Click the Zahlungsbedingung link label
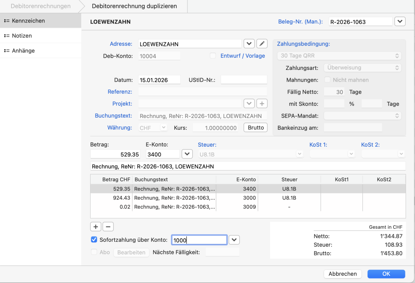Screen dimensions: 415x283 pos(303,44)
